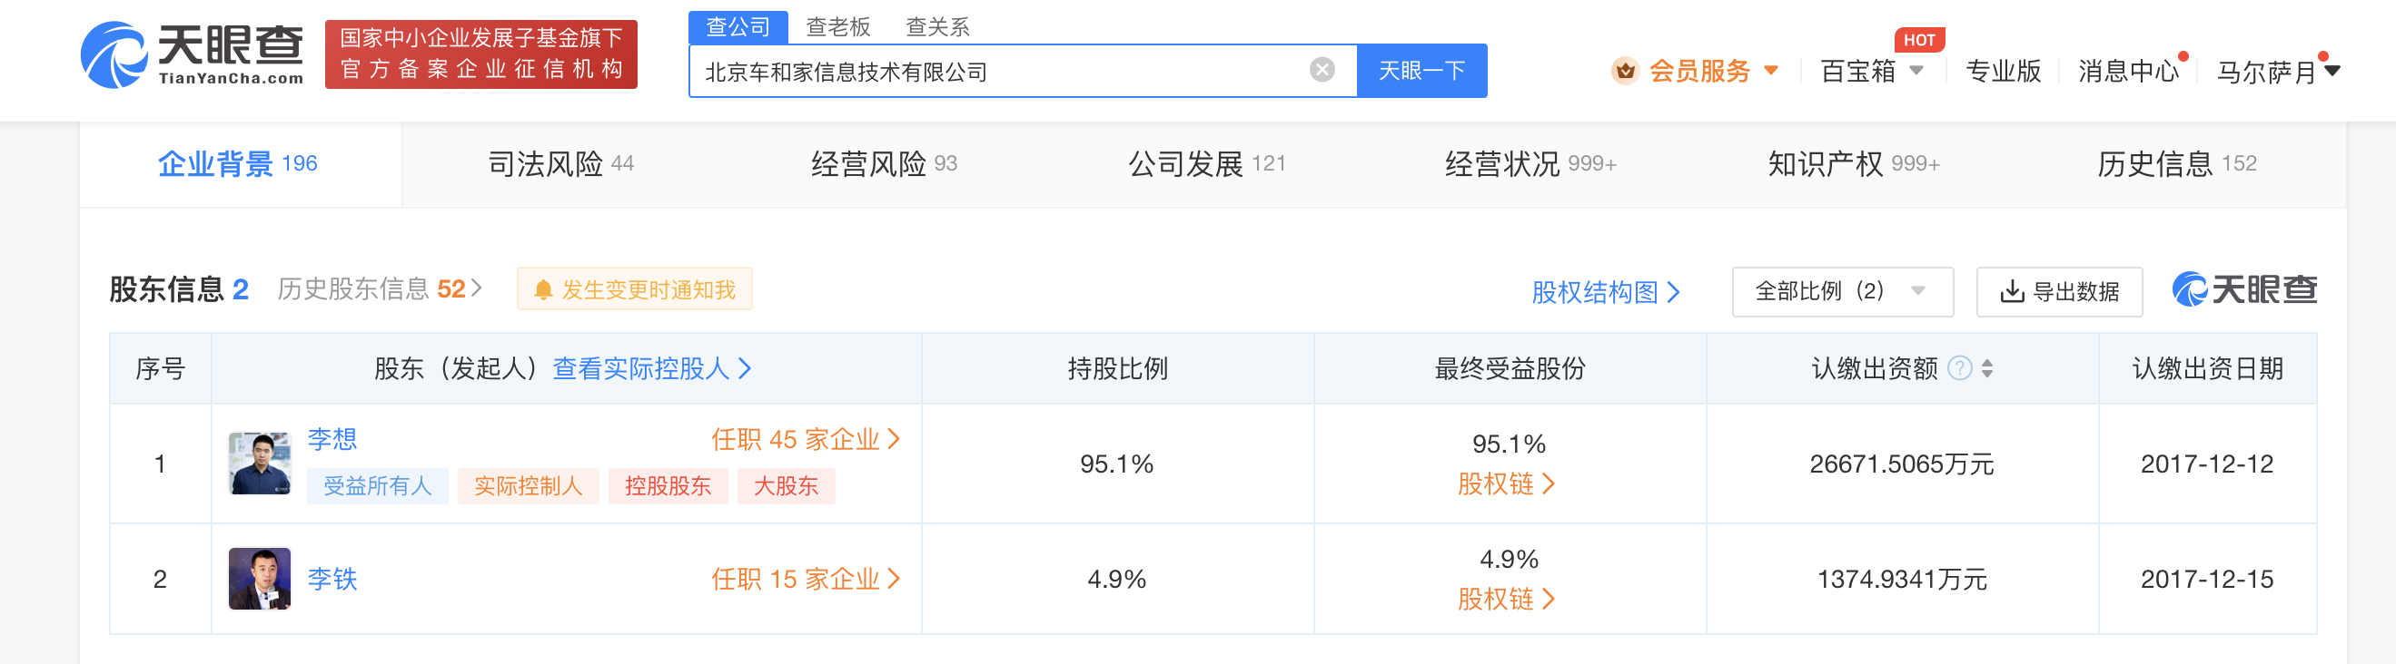The width and height of the screenshot is (2396, 664).
Task: Click the 认缴出资日期 column header
Action: (x=2206, y=368)
